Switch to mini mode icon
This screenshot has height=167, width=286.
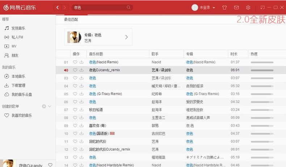(262, 8)
